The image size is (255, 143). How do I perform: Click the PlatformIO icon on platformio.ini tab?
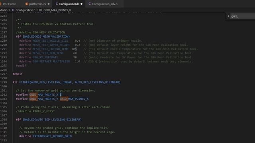pyautogui.click(x=27, y=4)
